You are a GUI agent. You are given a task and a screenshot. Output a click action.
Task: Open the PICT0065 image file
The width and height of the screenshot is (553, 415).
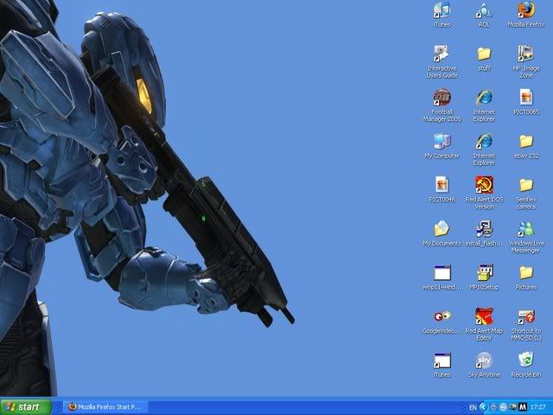tap(526, 102)
